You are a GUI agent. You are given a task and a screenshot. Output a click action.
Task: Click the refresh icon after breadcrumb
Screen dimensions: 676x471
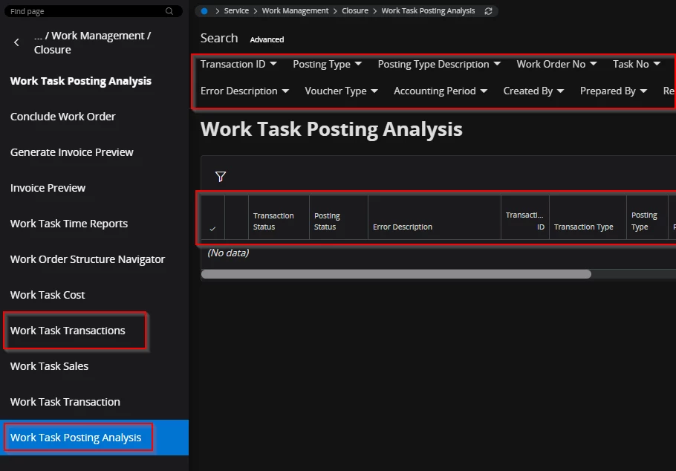coord(488,11)
